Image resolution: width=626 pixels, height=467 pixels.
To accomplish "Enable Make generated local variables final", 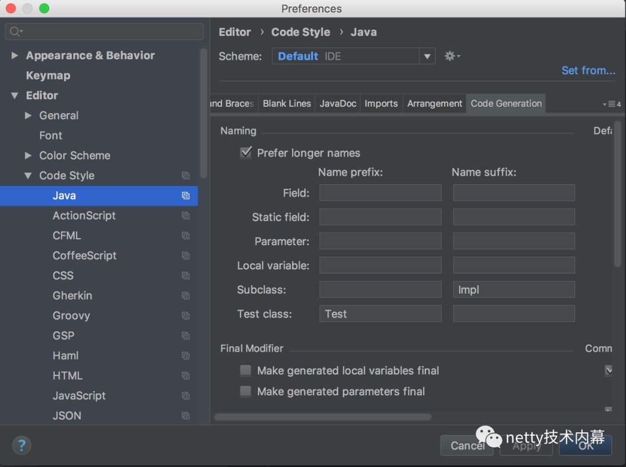I will coord(246,370).
